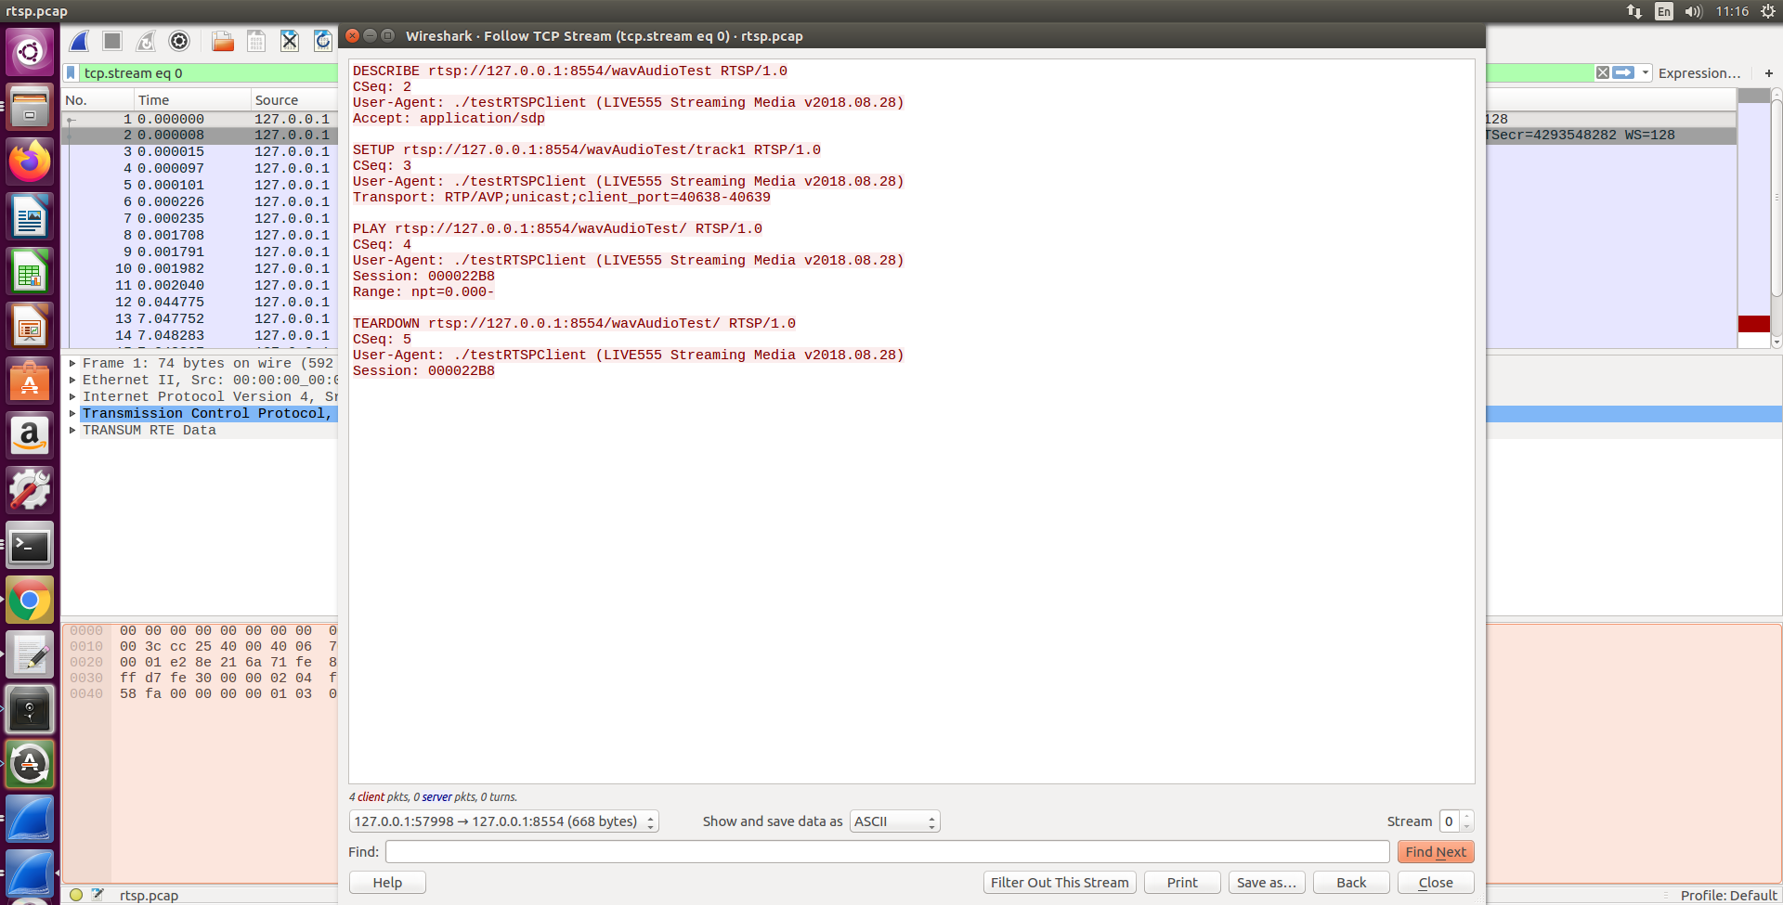Open Software Updater from launcher

[x=30, y=764]
